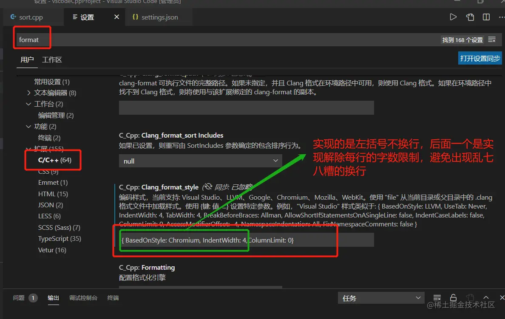Open the 任务 output channel dropdown

coord(381,298)
